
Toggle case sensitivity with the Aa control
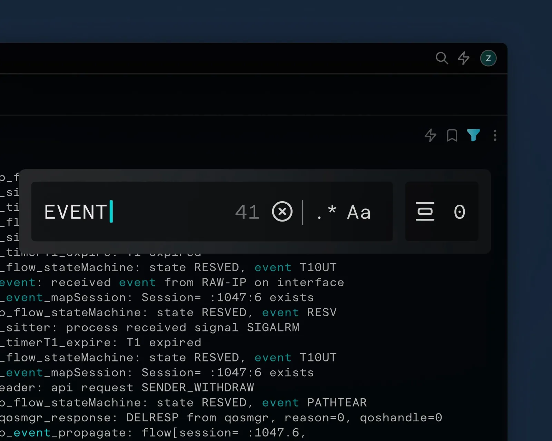coord(358,212)
